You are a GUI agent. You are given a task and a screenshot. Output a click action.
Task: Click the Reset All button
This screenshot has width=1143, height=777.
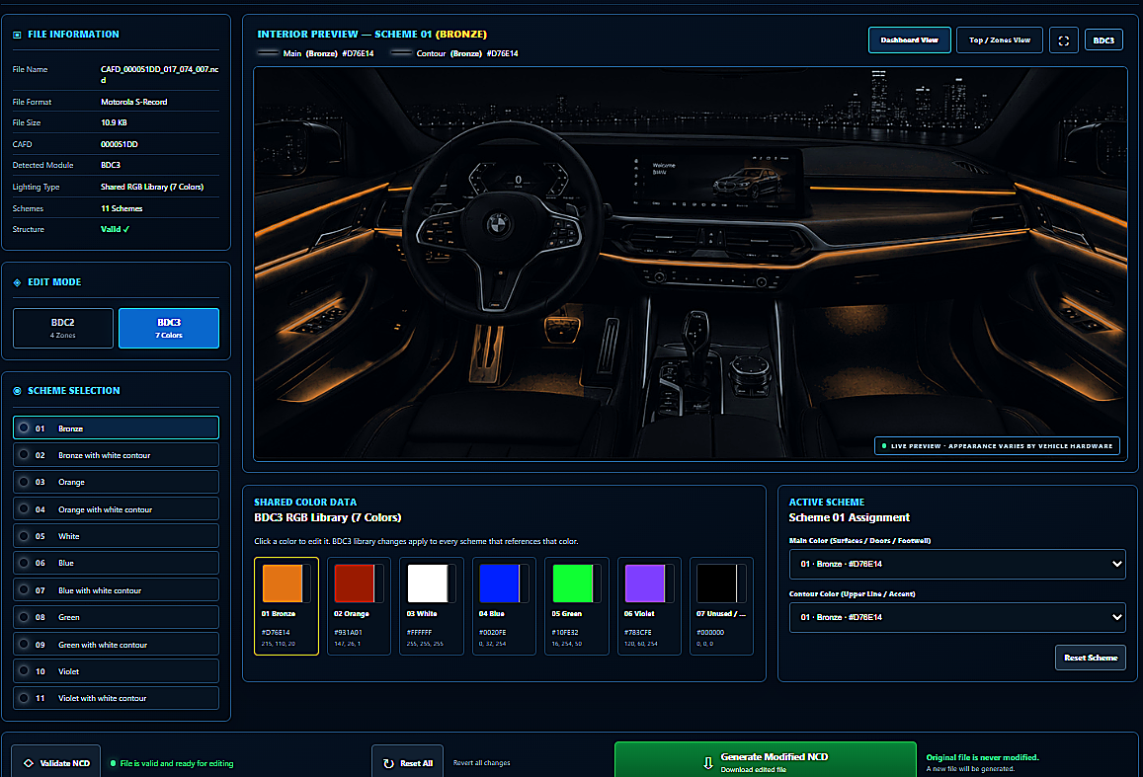[x=407, y=762]
